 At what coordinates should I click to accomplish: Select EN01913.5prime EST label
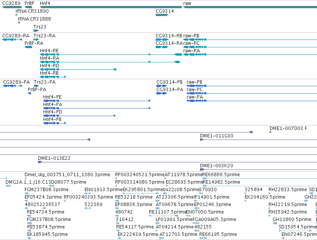click(104, 190)
